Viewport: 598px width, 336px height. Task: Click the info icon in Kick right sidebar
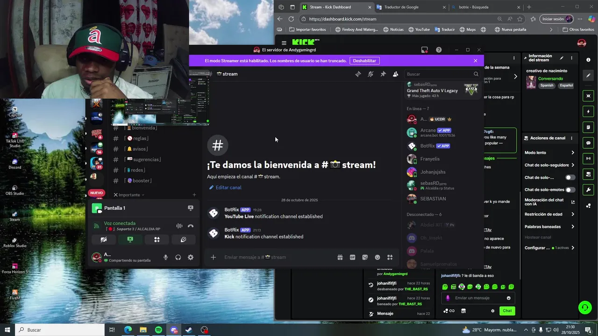coord(588,60)
